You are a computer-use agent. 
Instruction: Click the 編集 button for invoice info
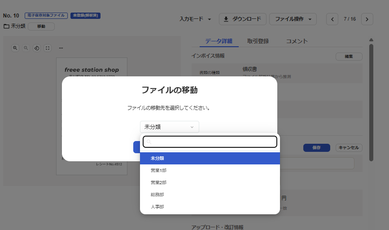pyautogui.click(x=349, y=57)
